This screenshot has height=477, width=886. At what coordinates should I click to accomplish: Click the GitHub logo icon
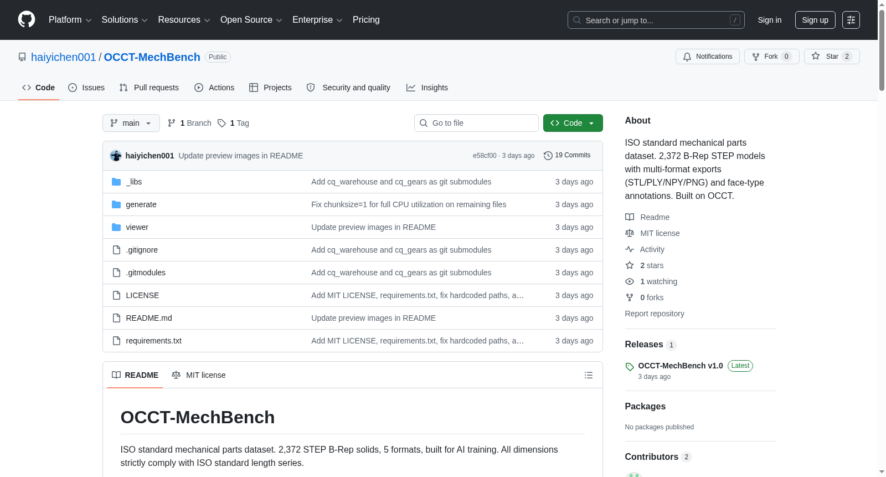(27, 20)
